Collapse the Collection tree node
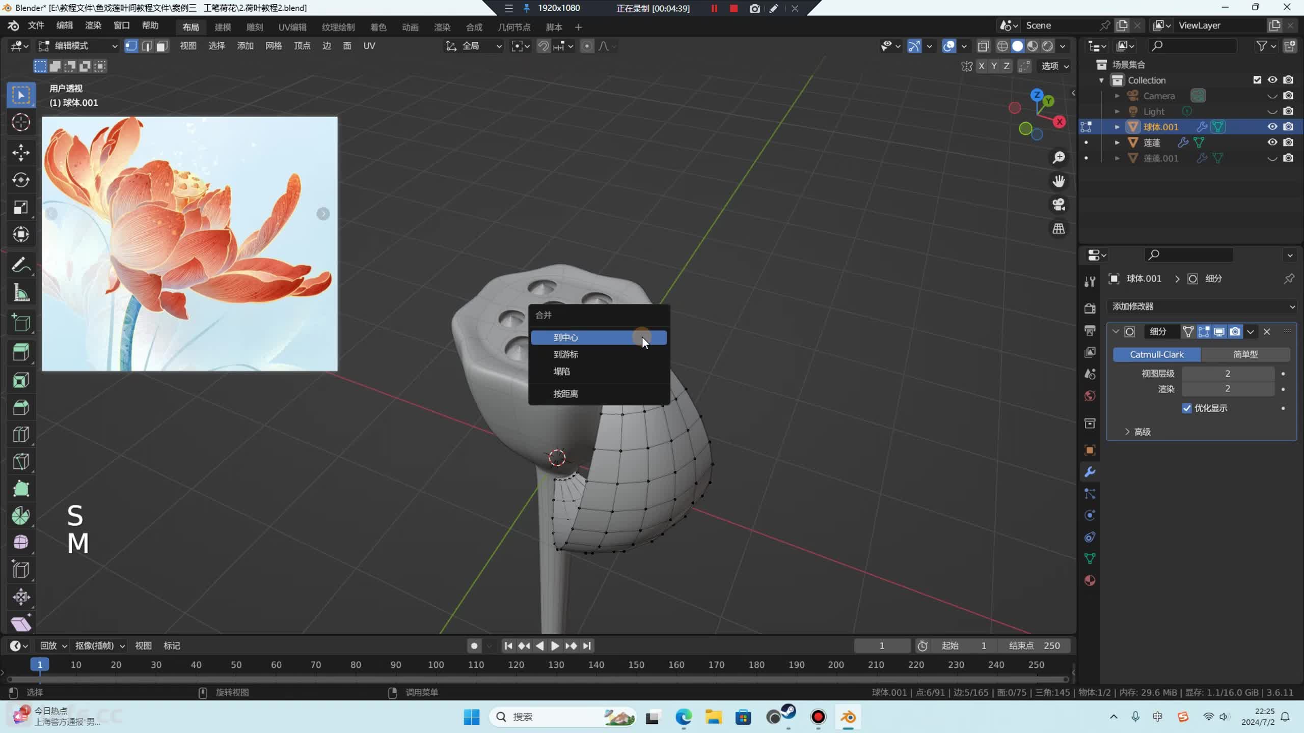 click(1101, 80)
